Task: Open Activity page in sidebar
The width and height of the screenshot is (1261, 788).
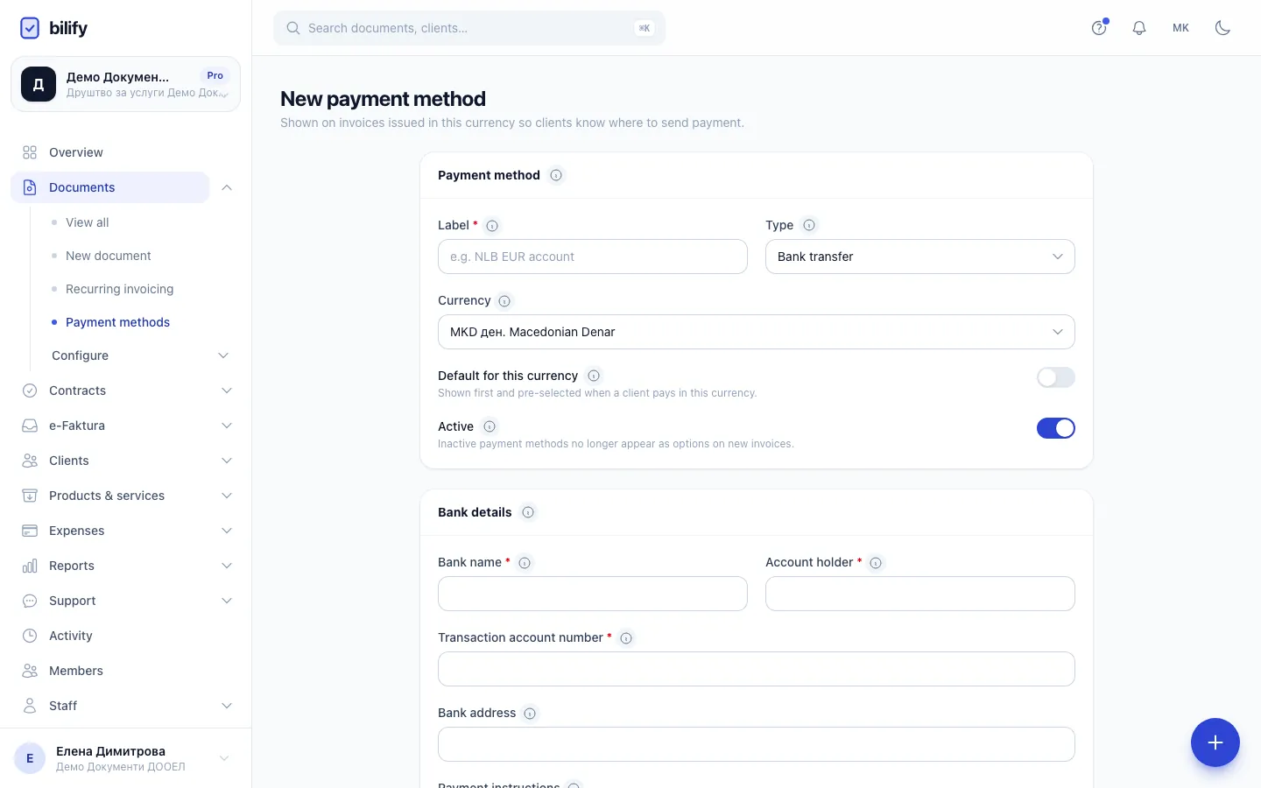Action: click(x=126, y=636)
